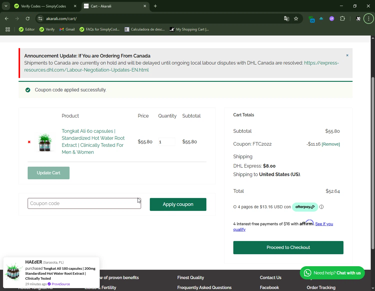Click the scrollbar up arrow
The image size is (375, 291).
(x=373, y=38)
